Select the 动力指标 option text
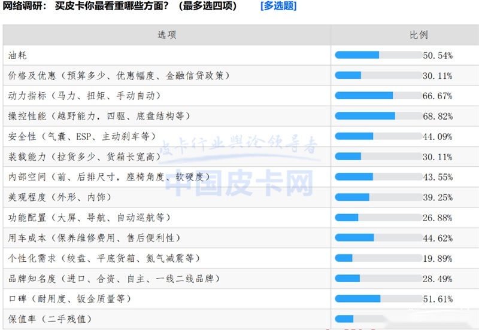 coord(84,96)
